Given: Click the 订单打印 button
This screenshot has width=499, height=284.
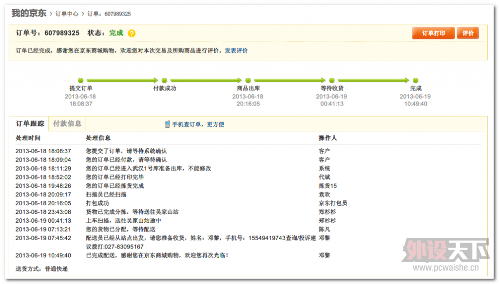Looking at the screenshot, I should coord(433,33).
